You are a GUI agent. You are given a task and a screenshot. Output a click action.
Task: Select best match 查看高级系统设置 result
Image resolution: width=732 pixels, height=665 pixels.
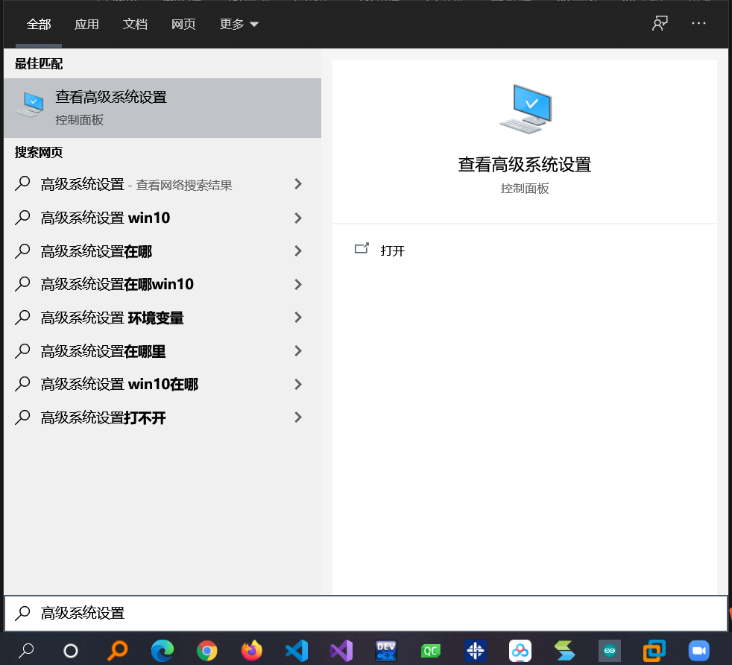pyautogui.click(x=163, y=108)
